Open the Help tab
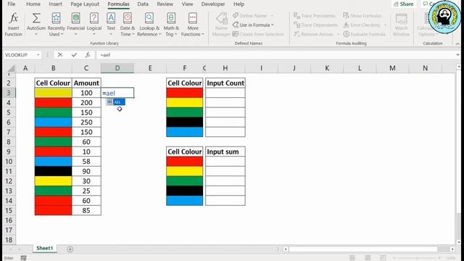This screenshot has width=464, height=261. click(x=239, y=4)
